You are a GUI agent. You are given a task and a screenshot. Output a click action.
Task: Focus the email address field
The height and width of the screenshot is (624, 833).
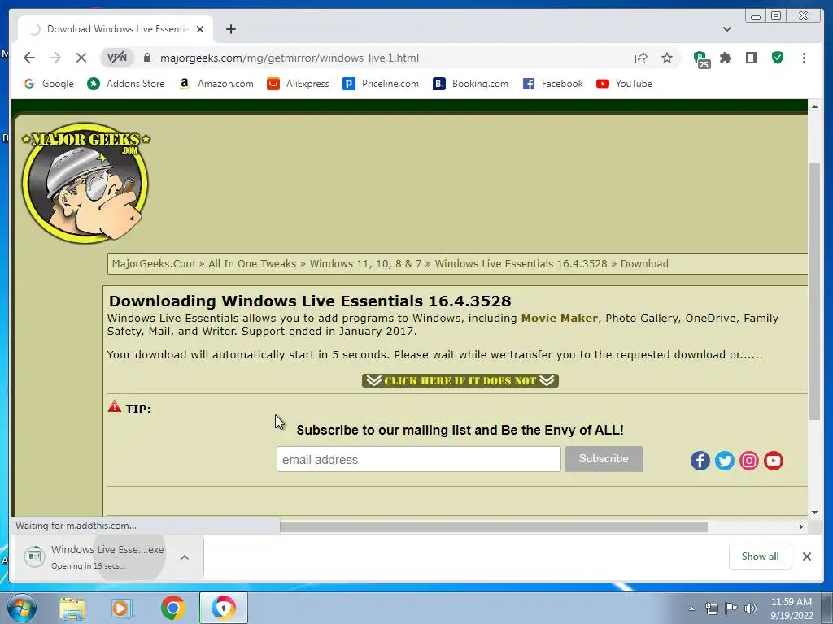tap(419, 459)
